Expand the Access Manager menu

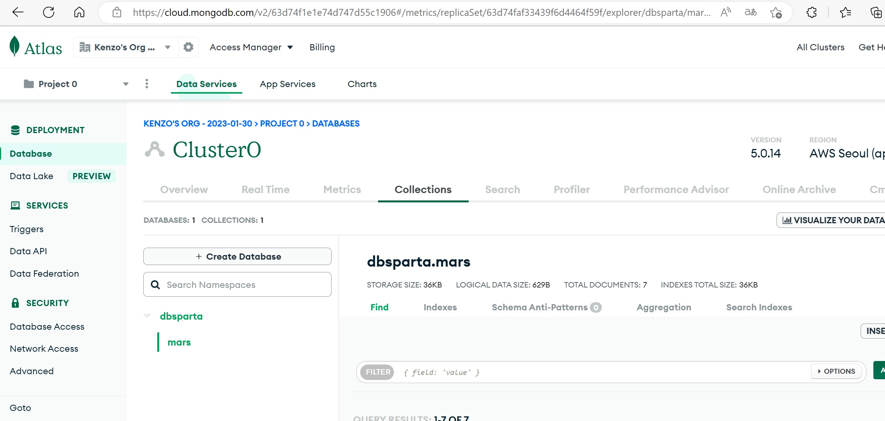251,47
